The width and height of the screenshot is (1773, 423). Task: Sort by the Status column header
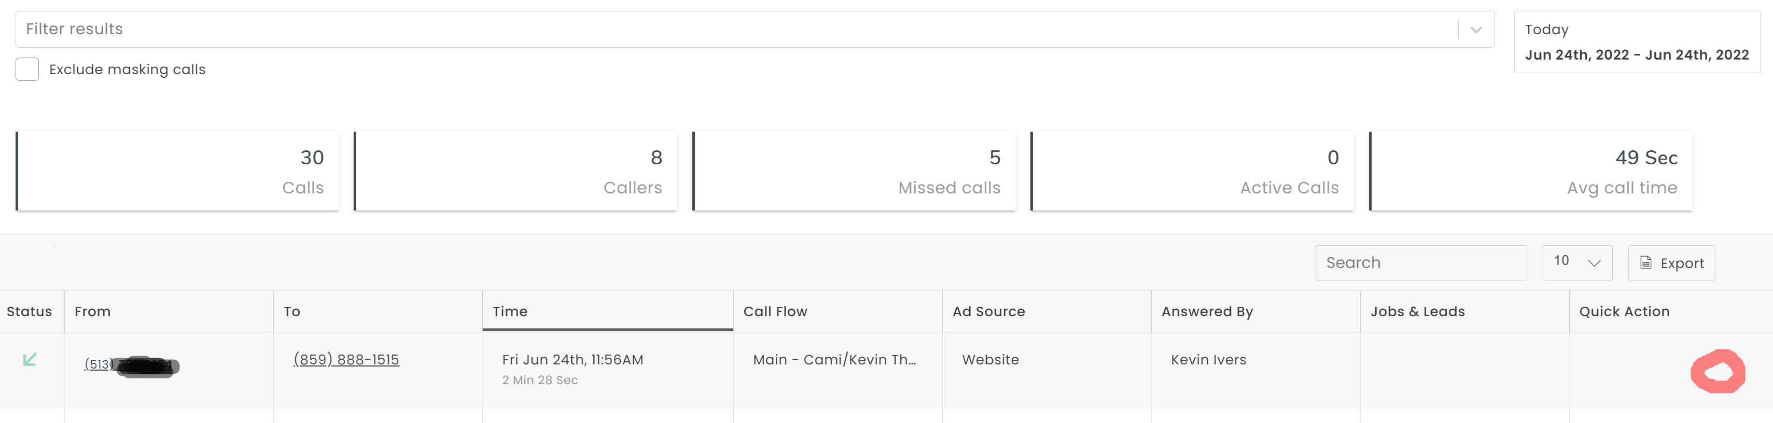pyautogui.click(x=29, y=312)
